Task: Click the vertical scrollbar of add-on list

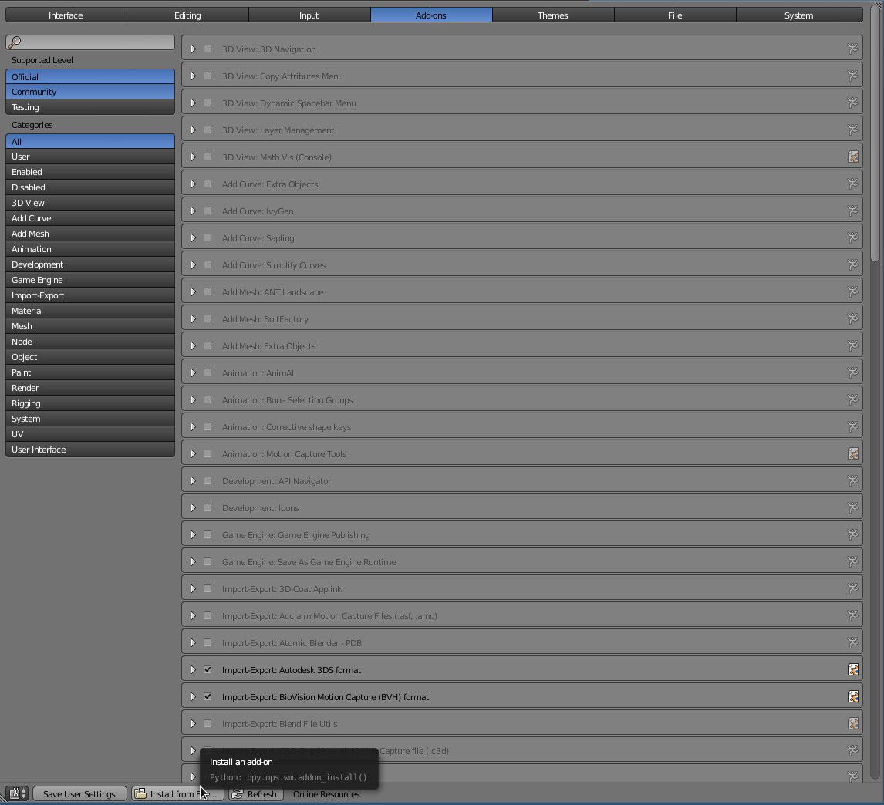Action: coord(875,133)
